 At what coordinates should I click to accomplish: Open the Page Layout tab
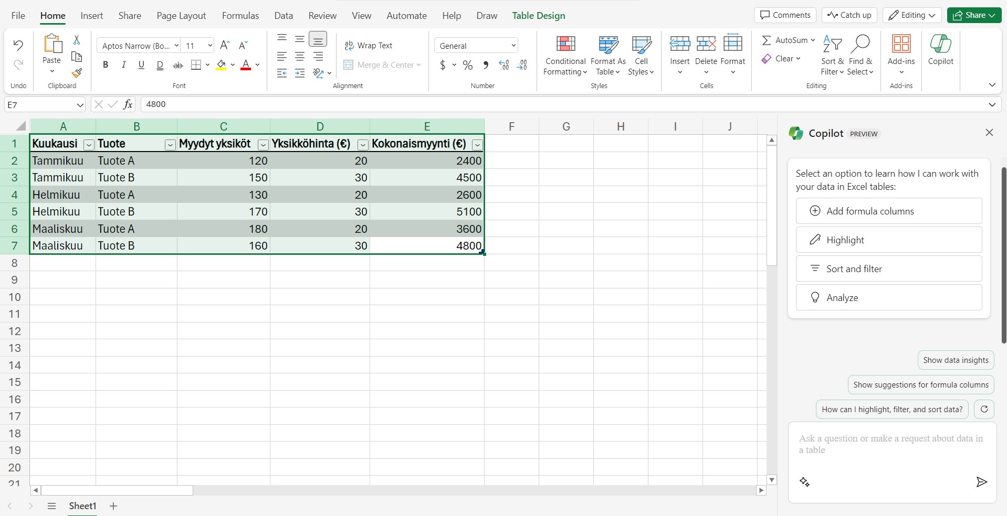point(181,16)
